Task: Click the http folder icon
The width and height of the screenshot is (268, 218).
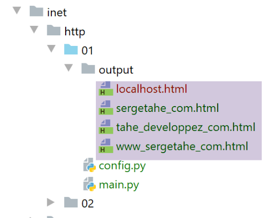Action: coord(53,30)
